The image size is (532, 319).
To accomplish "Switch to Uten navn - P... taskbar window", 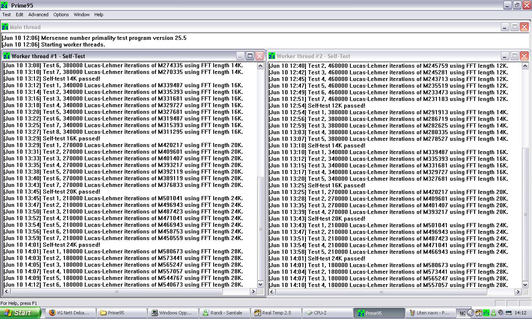I will tap(431, 313).
